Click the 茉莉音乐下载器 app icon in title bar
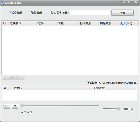 [x=3, y=3]
